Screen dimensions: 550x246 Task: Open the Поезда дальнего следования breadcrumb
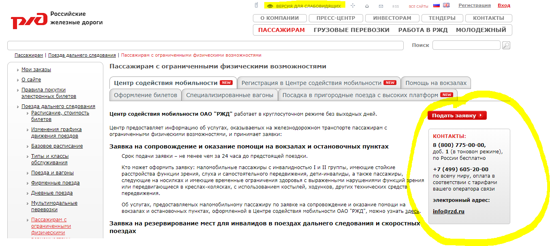(x=82, y=55)
